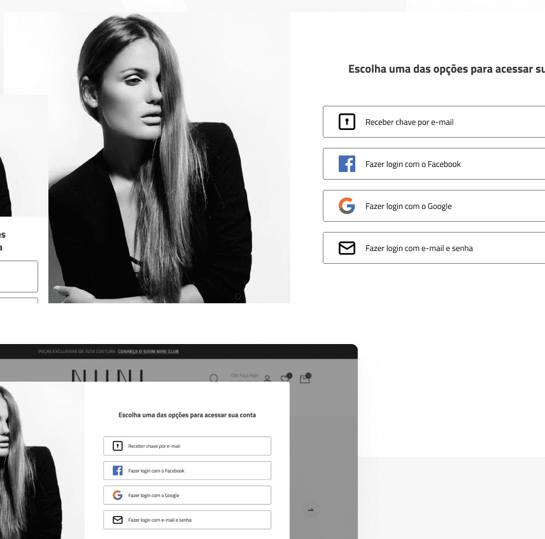The height and width of the screenshot is (539, 545).
Task: Open the user account icon in the NIINI header
Action: pos(267,378)
